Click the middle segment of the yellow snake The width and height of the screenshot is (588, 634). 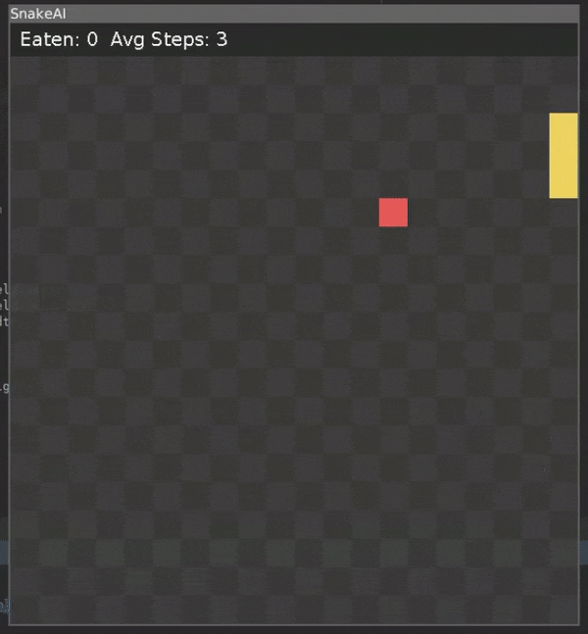(x=563, y=156)
